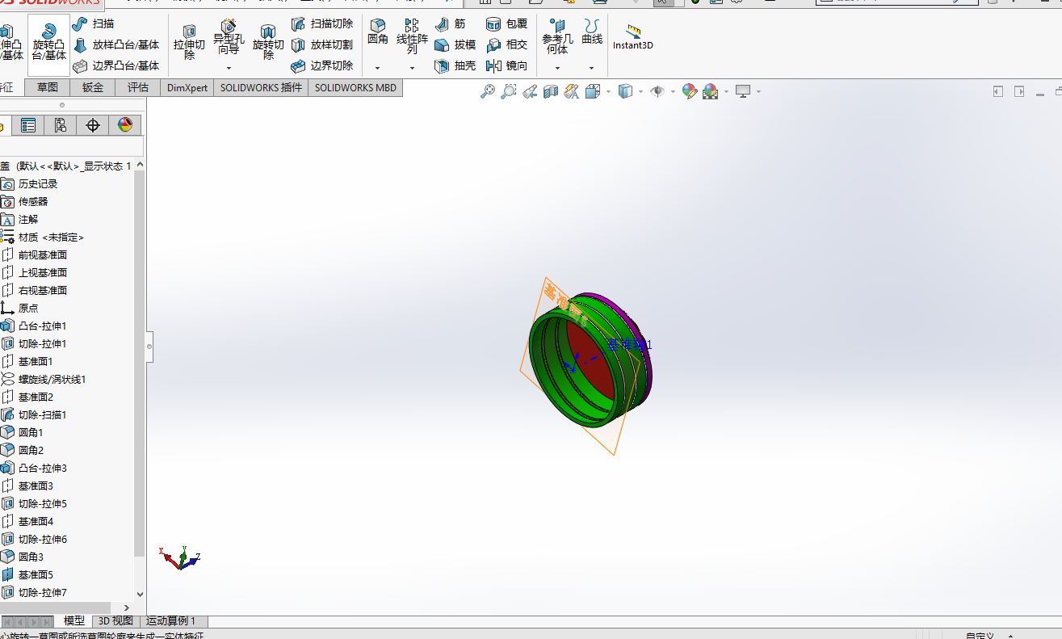Select 切除-扫描1 feature
1062x639 pixels.
42,414
